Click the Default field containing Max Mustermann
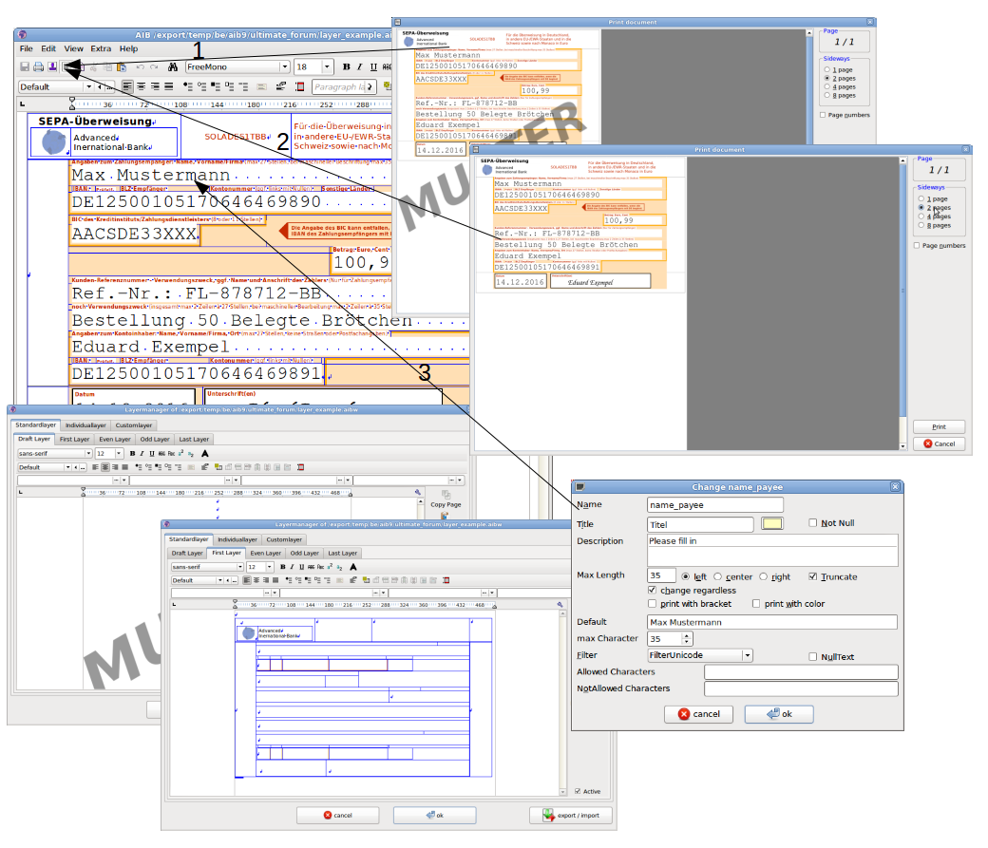The image size is (988, 848). tap(771, 622)
